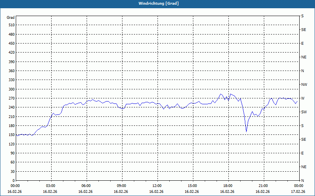
Task: Select the NE compass label level with 390
Action: coord(304,57)
